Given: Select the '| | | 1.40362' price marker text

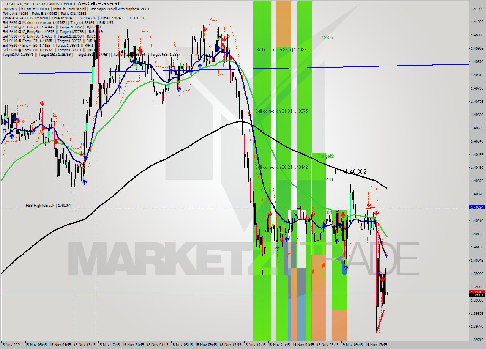Looking at the screenshot, I should pos(351,171).
